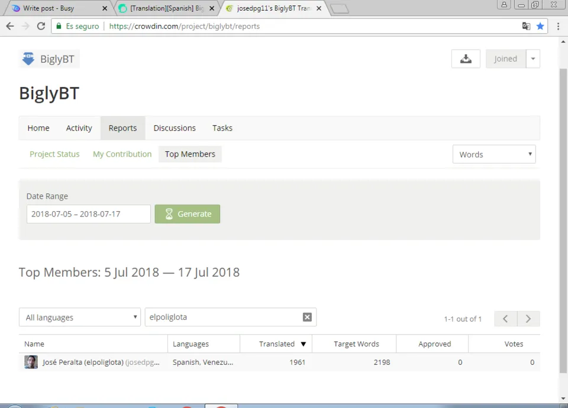Click the 1-1 out of 1 text
Image resolution: width=568 pixels, height=408 pixels.
pyautogui.click(x=463, y=319)
